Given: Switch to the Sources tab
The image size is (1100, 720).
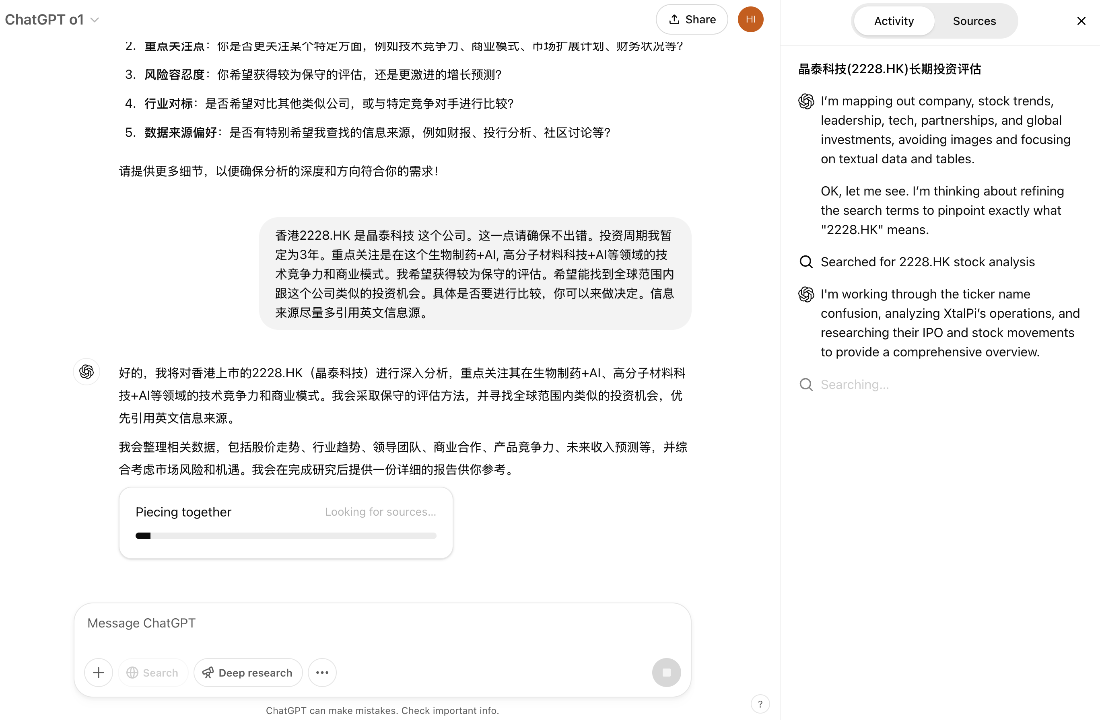Looking at the screenshot, I should pos(974,21).
